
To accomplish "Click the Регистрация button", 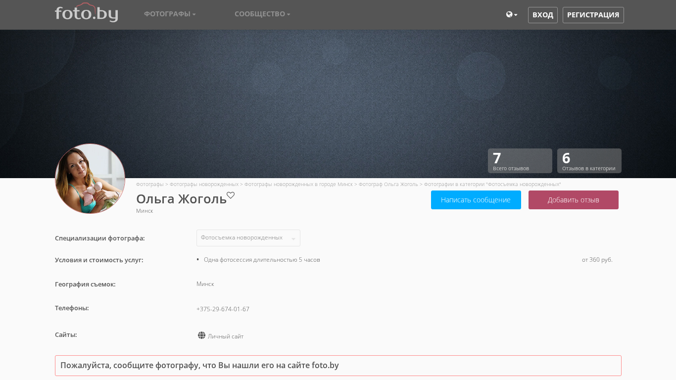I will (x=593, y=15).
